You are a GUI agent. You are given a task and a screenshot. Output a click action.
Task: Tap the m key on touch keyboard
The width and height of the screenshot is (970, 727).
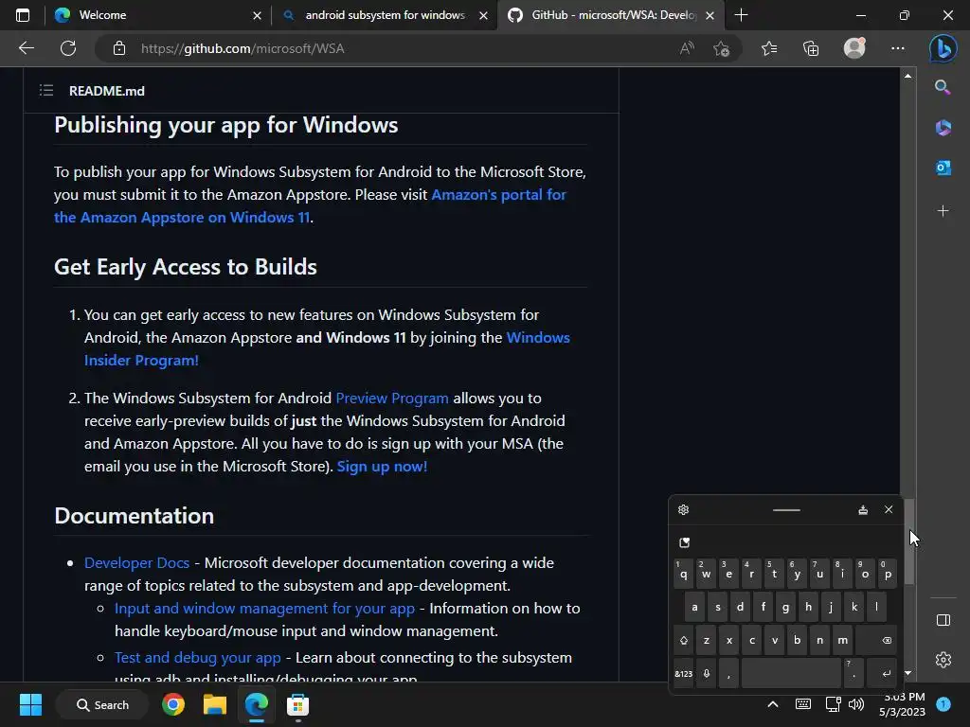click(842, 641)
